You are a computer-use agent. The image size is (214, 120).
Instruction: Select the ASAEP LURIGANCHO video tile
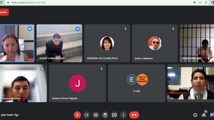(59, 43)
